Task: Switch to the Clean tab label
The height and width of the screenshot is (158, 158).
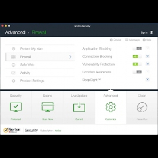Action: (x=142, y=96)
